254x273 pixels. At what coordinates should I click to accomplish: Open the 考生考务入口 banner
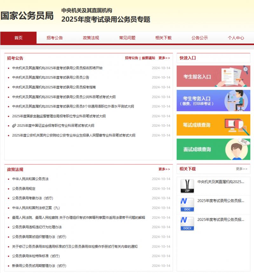pos(213,100)
